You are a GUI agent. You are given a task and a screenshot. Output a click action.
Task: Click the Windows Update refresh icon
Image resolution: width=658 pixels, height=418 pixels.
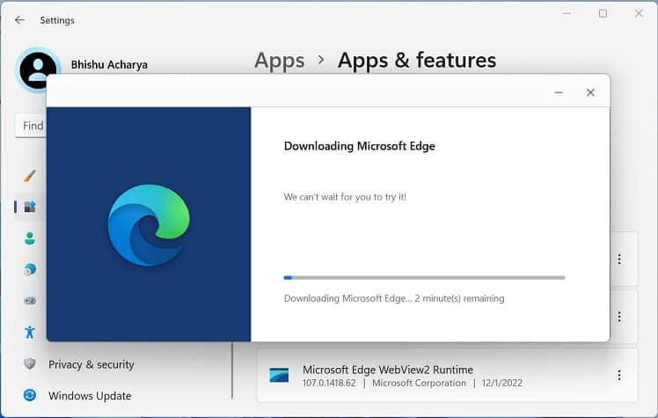pyautogui.click(x=30, y=395)
